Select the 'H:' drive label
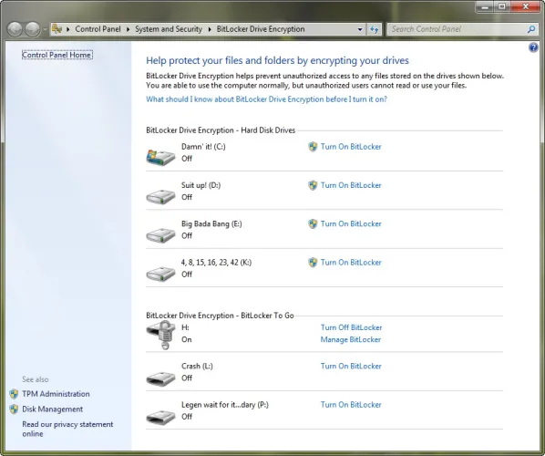545x456 pixels. pyautogui.click(x=185, y=327)
